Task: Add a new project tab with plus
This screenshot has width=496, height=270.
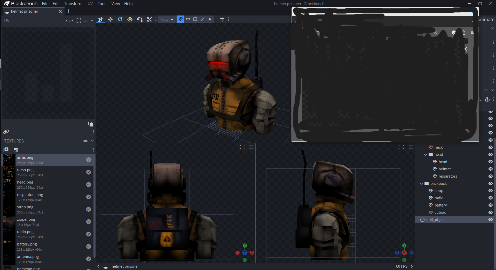Action: (69, 11)
